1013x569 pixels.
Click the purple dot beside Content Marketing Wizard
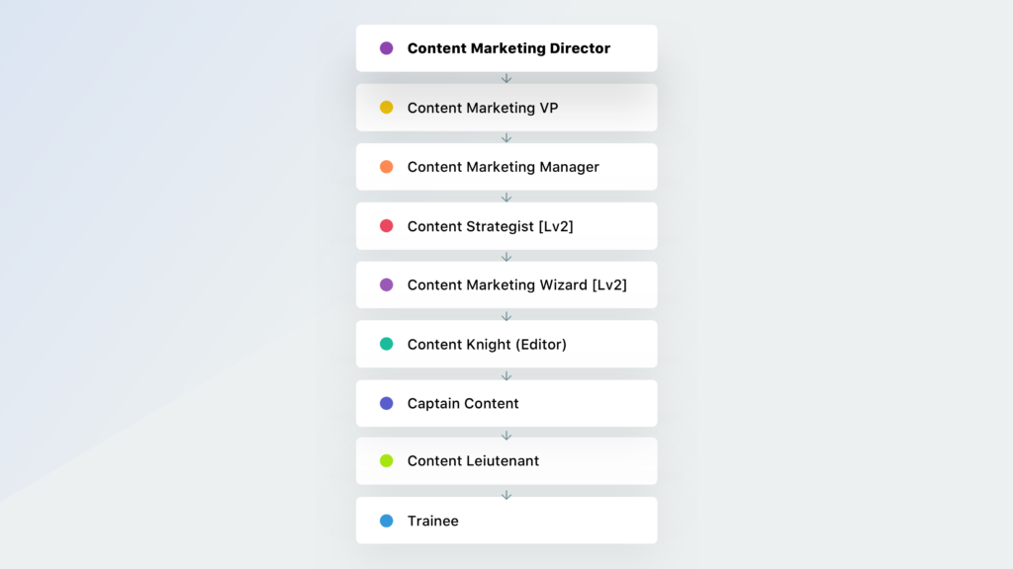tap(387, 284)
